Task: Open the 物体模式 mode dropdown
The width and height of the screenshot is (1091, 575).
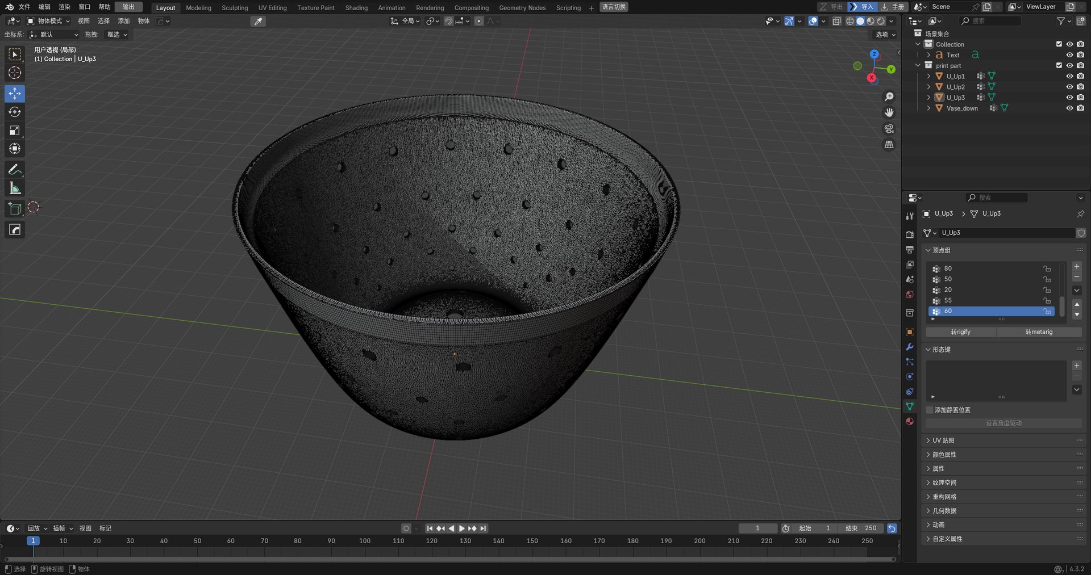Action: pyautogui.click(x=49, y=21)
